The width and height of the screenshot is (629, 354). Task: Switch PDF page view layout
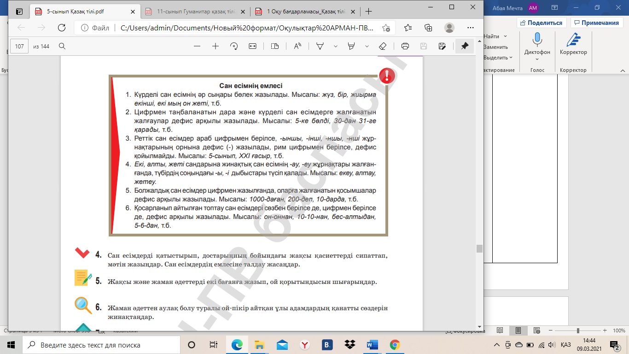tap(275, 46)
